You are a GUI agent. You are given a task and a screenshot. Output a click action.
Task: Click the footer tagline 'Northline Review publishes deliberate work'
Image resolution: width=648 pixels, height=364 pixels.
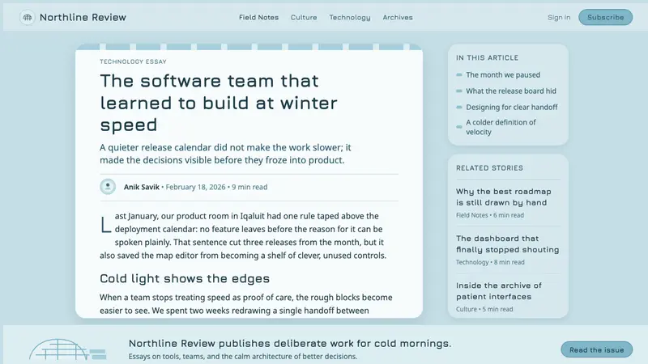click(x=290, y=343)
